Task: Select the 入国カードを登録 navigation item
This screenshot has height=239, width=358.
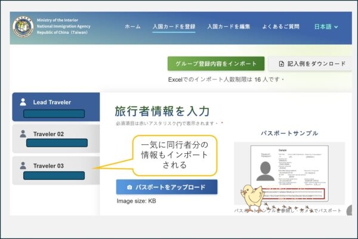Action: (x=174, y=27)
